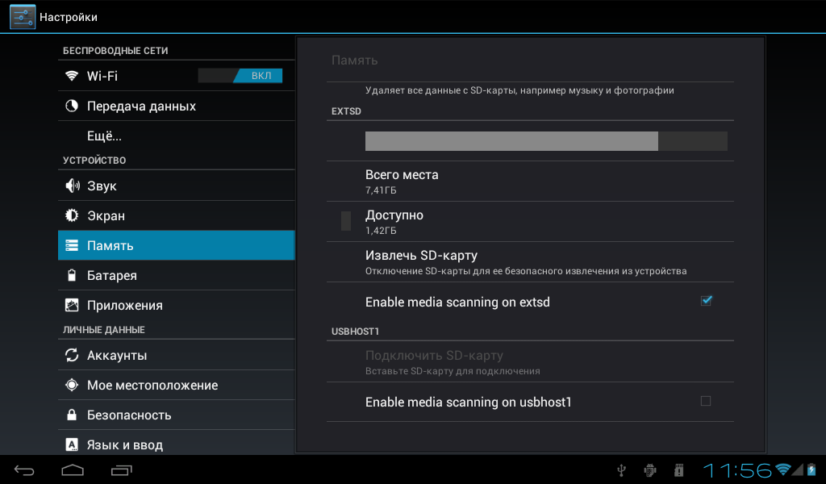Click the brightness icon next to Экран
The image size is (826, 484).
tap(72, 215)
